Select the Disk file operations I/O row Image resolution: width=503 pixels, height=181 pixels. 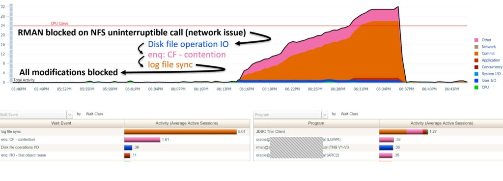tap(125, 147)
